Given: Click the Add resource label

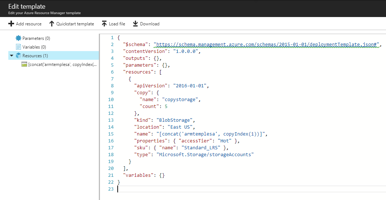Looking at the screenshot, I should point(29,24).
